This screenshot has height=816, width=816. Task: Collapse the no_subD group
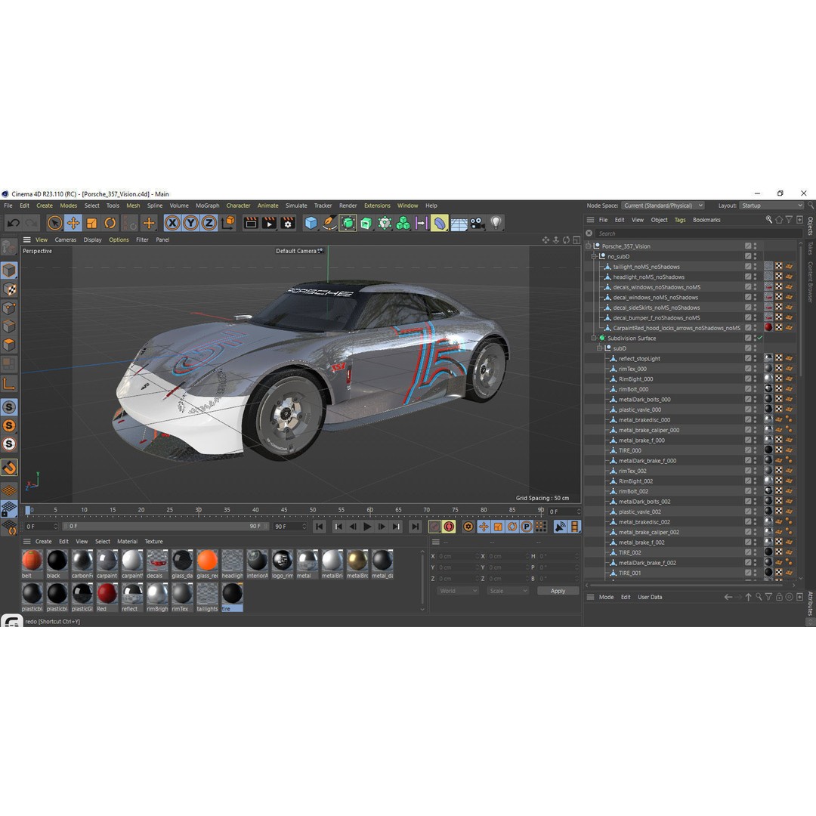click(594, 257)
